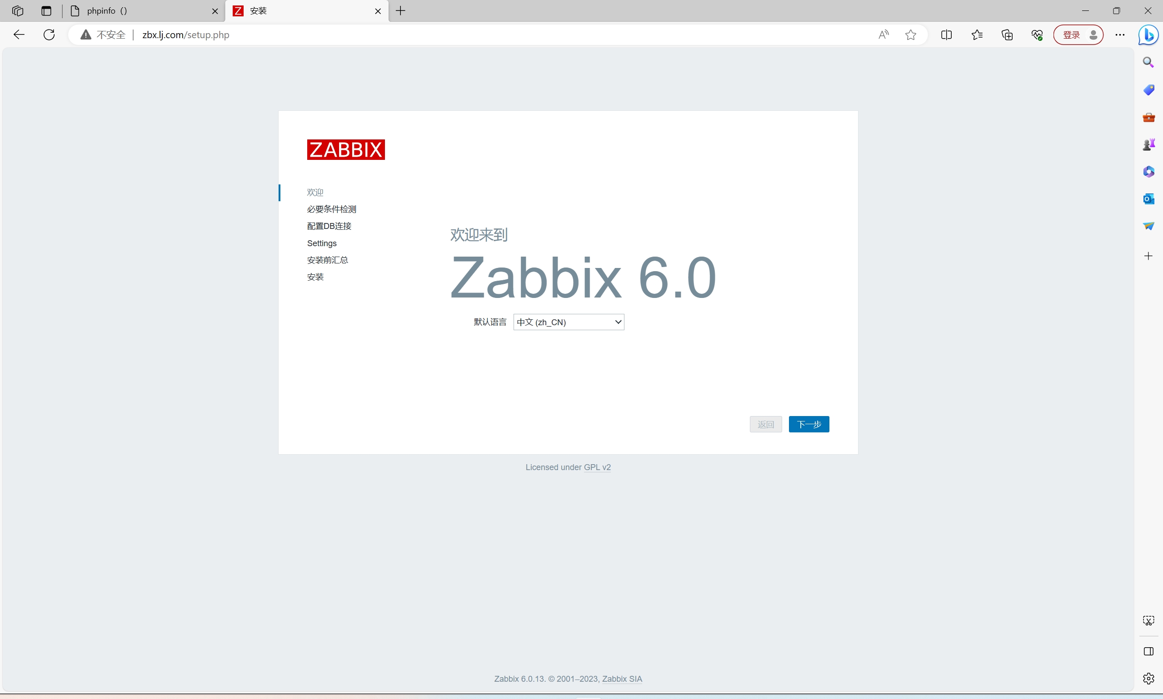Open the sidebar search icon
1163x699 pixels.
(x=1148, y=62)
